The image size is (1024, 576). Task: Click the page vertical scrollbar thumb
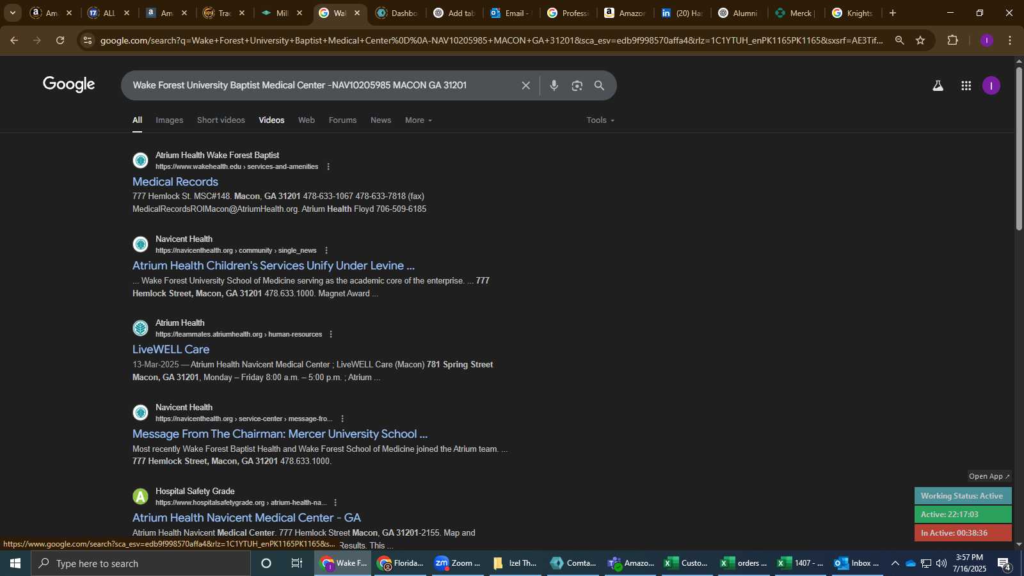[1019, 147]
